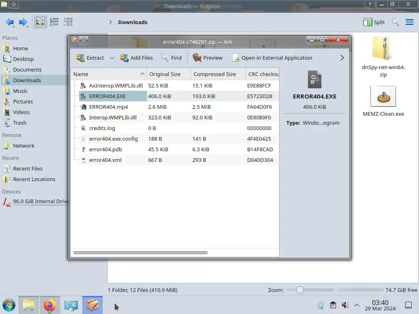Click the E9E88FCF checksum cell
The image size is (419, 314).
259,85
